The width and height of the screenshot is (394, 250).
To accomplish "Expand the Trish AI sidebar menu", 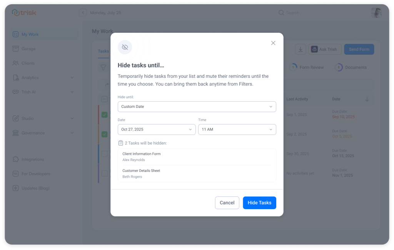I will [31, 92].
